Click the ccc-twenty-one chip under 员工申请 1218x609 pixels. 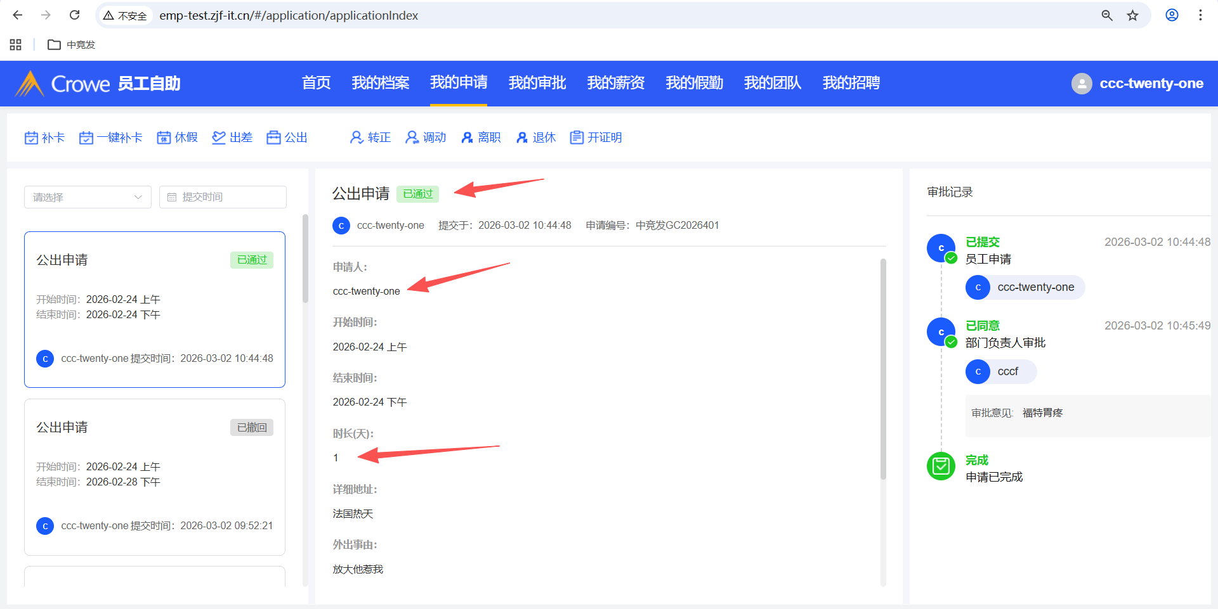tap(1025, 288)
